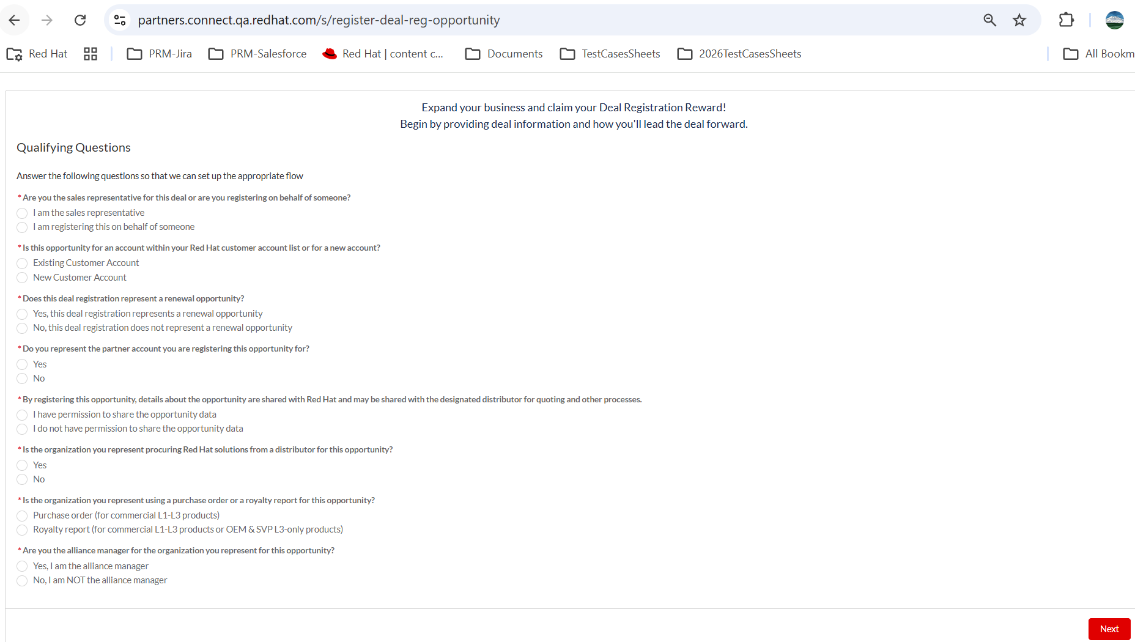This screenshot has height=642, width=1135.
Task: Click the partner account question label
Action: pyautogui.click(x=166, y=349)
